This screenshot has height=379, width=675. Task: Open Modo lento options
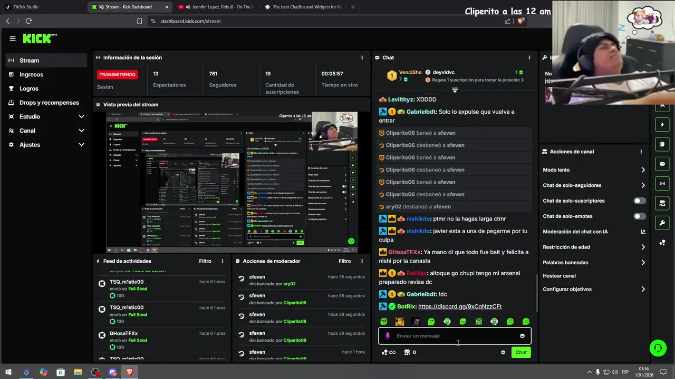point(594,170)
